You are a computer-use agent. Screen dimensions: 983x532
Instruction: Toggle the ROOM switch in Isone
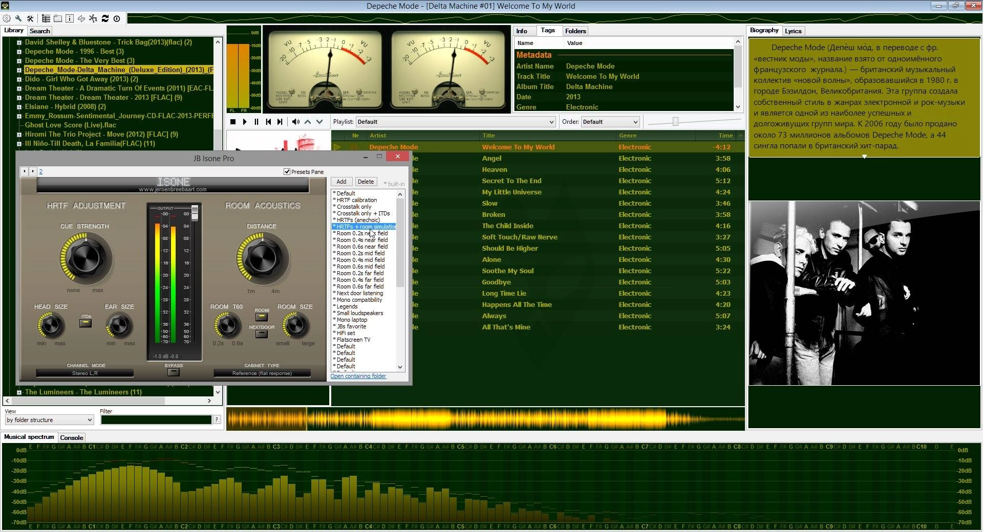click(x=261, y=317)
